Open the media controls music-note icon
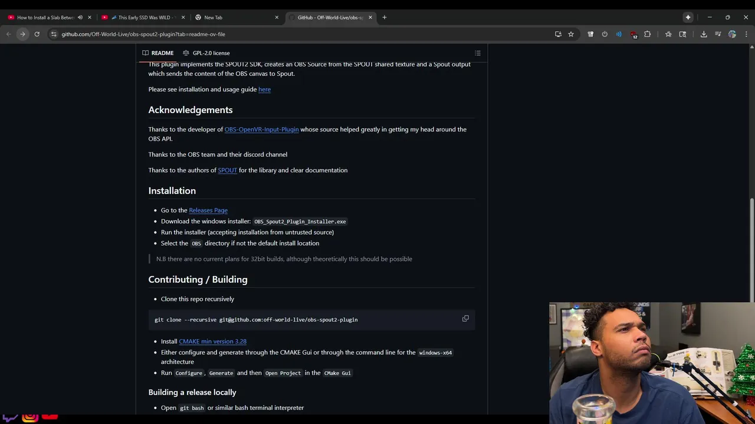The width and height of the screenshot is (755, 424). click(718, 34)
